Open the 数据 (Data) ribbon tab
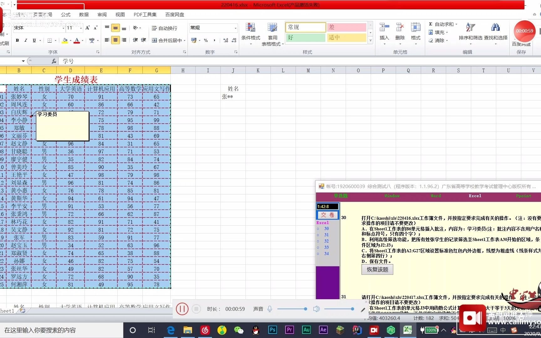Image resolution: width=541 pixels, height=338 pixels. tap(84, 14)
